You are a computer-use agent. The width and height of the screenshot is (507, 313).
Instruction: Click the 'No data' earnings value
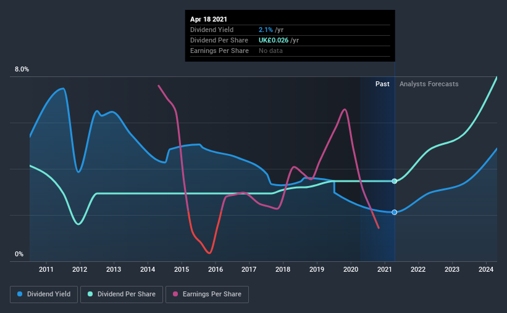pyautogui.click(x=270, y=51)
